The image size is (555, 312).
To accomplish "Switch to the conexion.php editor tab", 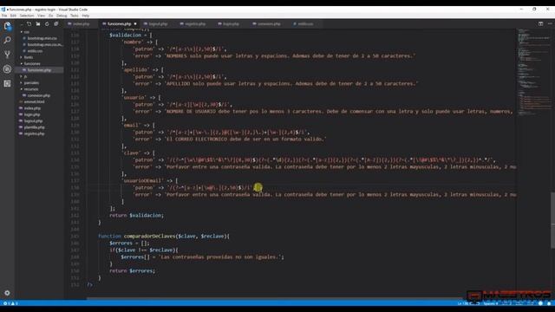I will click(x=269, y=24).
